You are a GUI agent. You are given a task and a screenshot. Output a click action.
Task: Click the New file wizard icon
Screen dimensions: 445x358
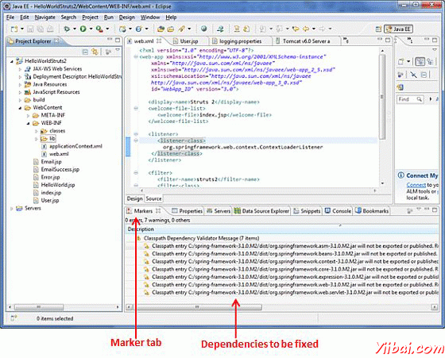pyautogui.click(x=14, y=29)
